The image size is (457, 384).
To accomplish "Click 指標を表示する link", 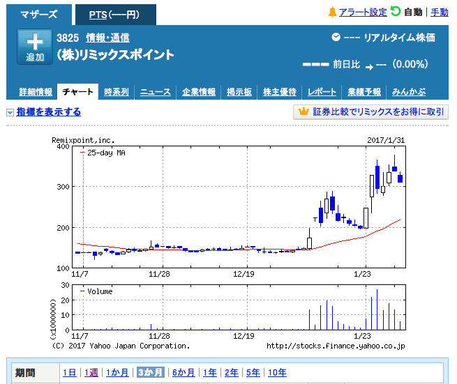I will tap(48, 112).
